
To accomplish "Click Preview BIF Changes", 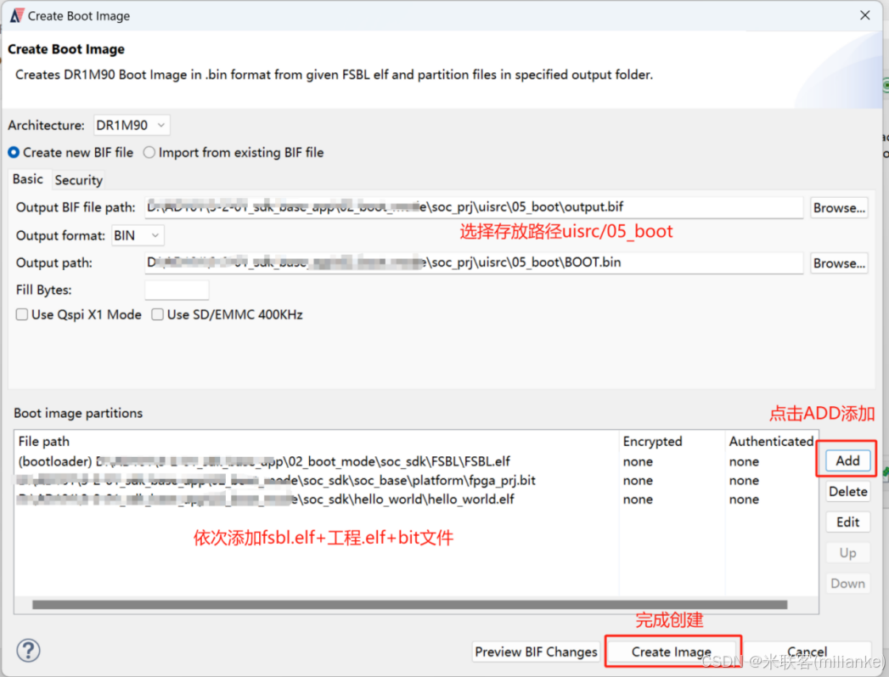I will click(x=536, y=652).
